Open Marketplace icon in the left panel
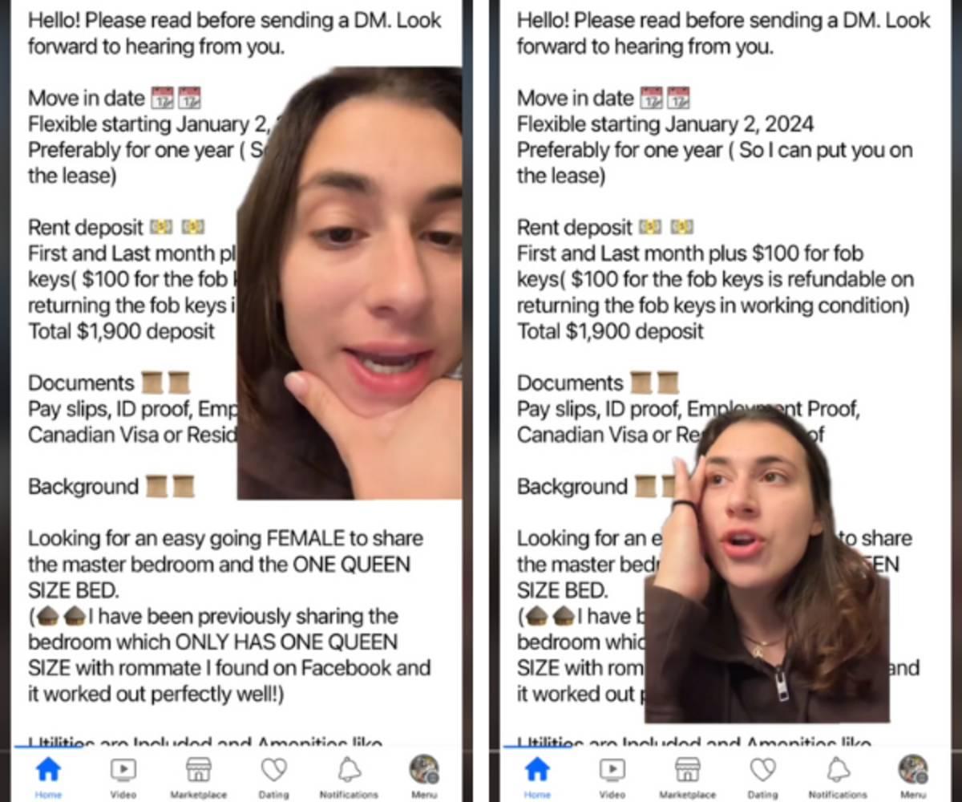This screenshot has width=962, height=802. (198, 771)
